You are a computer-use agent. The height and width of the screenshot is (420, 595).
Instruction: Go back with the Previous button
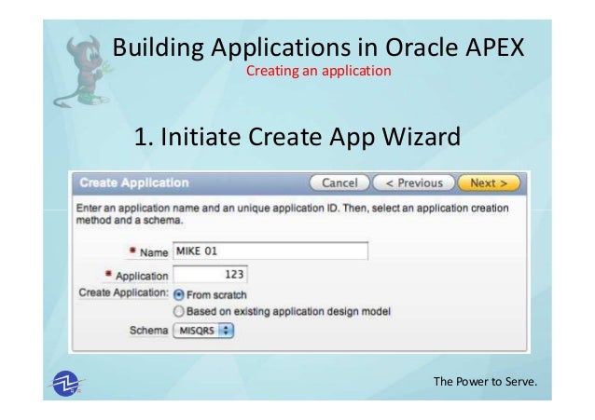pos(414,183)
